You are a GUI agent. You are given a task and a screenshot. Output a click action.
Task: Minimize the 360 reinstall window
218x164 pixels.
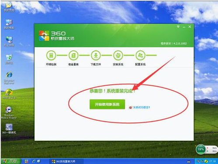[184, 27]
